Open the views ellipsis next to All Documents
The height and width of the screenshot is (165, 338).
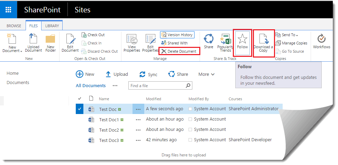115,86
